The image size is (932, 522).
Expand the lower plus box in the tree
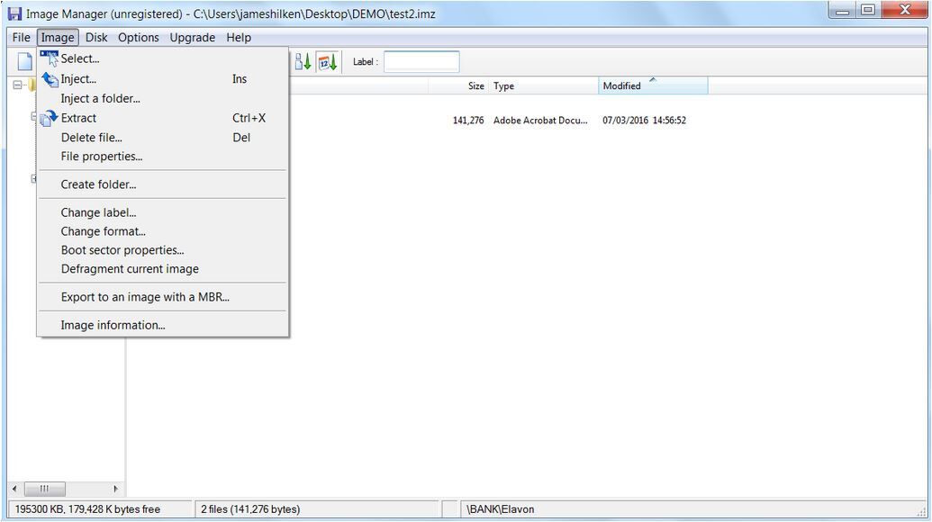(32, 179)
